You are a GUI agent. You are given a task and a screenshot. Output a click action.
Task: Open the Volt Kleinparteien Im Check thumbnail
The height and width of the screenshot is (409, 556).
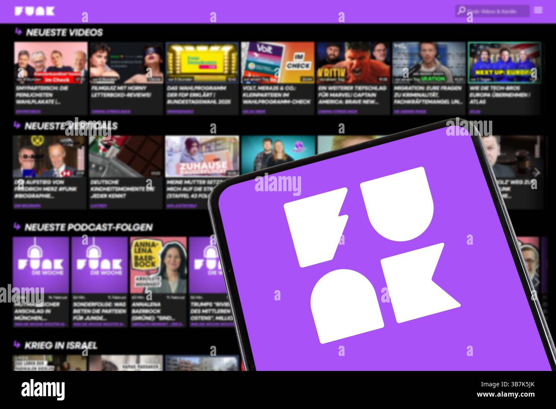[x=278, y=62]
